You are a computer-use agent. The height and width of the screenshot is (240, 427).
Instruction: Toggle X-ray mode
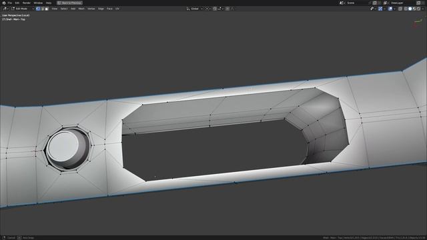point(400,9)
